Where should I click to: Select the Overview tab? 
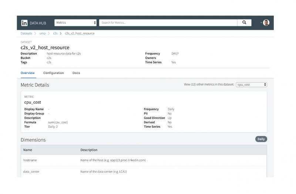click(27, 73)
